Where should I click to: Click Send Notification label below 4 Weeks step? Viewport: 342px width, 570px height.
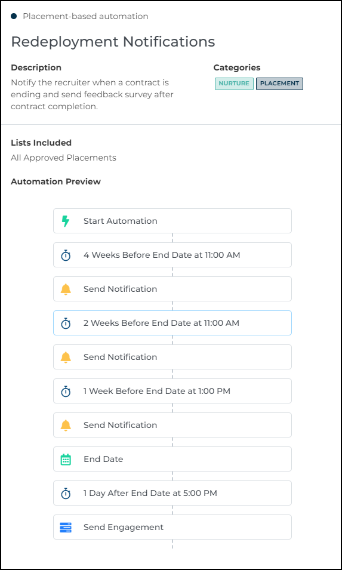[x=121, y=289]
